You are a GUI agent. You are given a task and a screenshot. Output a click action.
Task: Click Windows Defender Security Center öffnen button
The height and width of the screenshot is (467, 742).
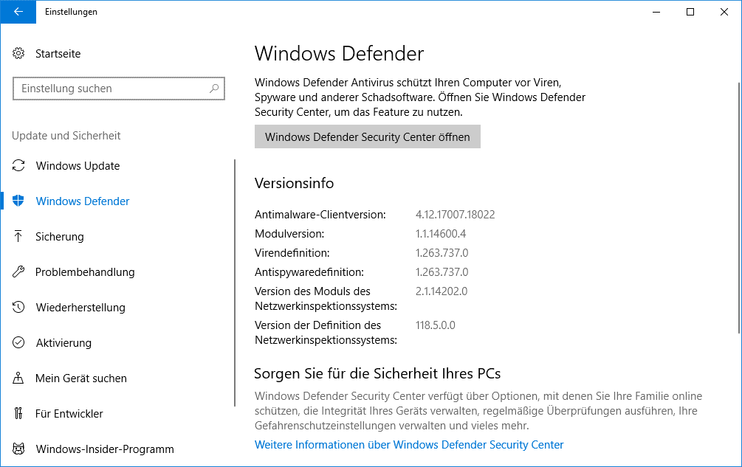point(367,136)
